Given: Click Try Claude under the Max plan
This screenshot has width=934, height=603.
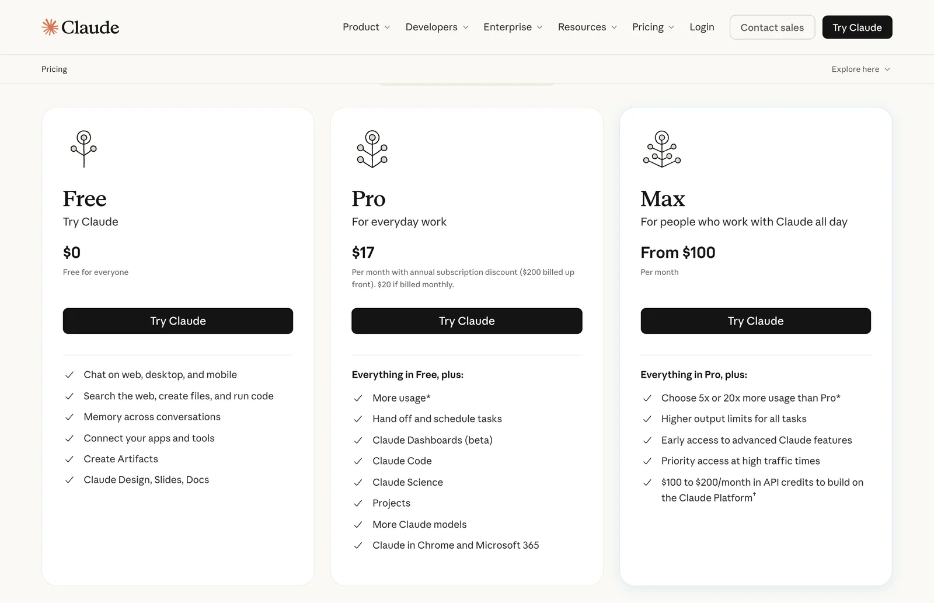Looking at the screenshot, I should coord(755,321).
